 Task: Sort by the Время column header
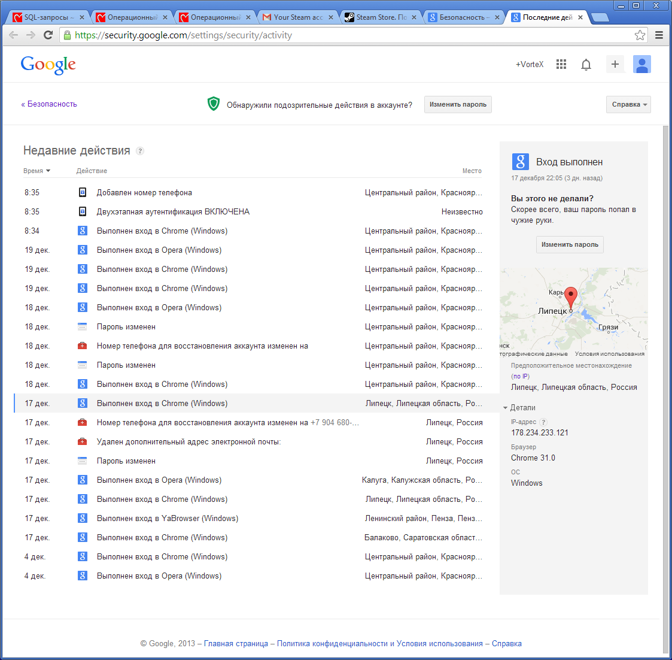point(37,171)
